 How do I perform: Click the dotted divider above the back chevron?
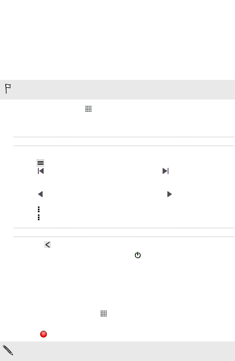pyautogui.click(x=124, y=237)
